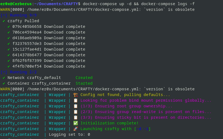Click the clipboard emoji on the (2/3) line
This screenshot has height=139, width=223.
(x=76, y=112)
